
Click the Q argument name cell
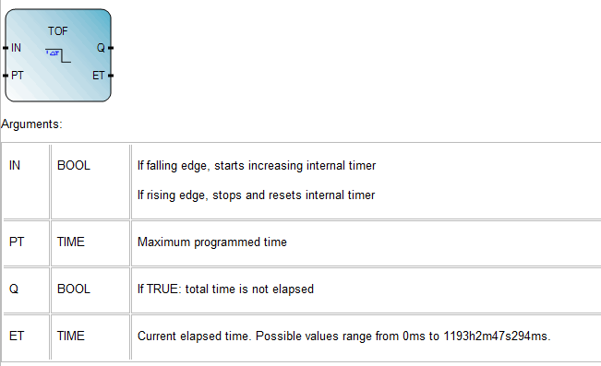click(x=27, y=290)
